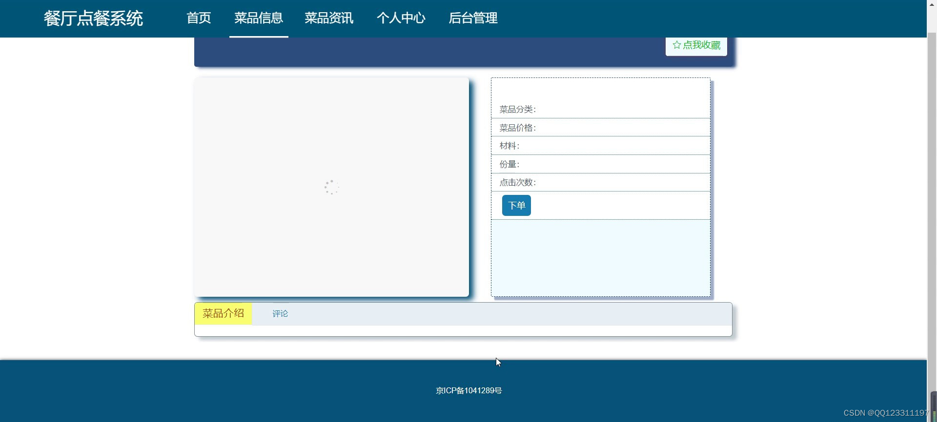Click the 下单 order button
This screenshot has height=422, width=937.
click(516, 205)
